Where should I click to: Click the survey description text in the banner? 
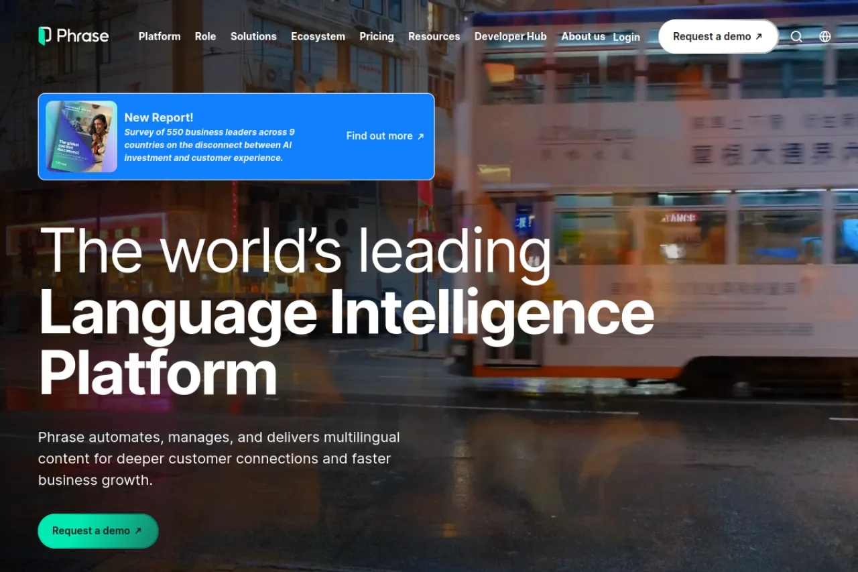pyautogui.click(x=209, y=145)
